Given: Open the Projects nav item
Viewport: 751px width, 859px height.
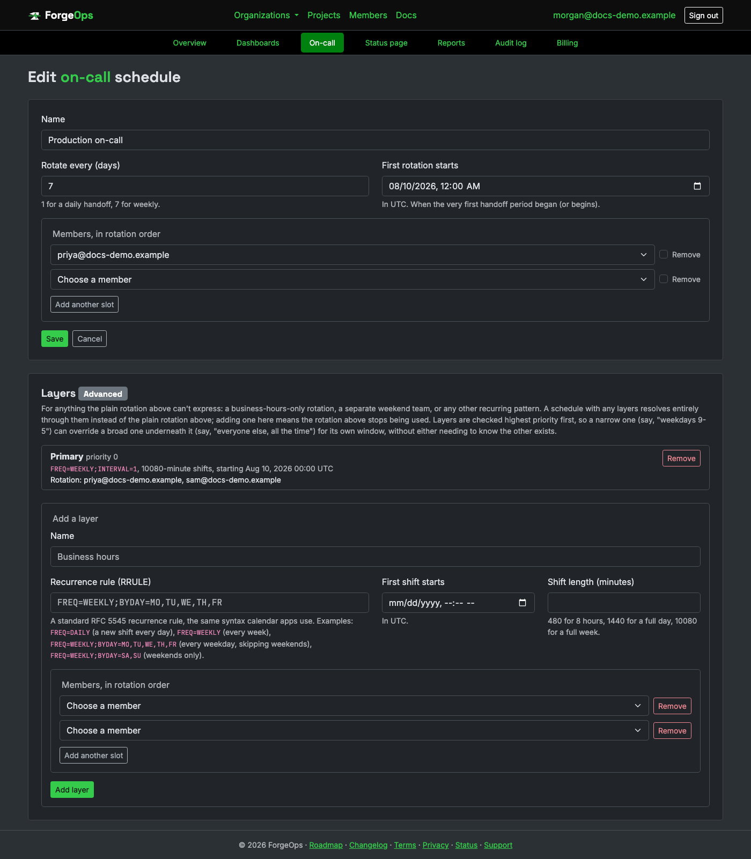Looking at the screenshot, I should (x=323, y=15).
